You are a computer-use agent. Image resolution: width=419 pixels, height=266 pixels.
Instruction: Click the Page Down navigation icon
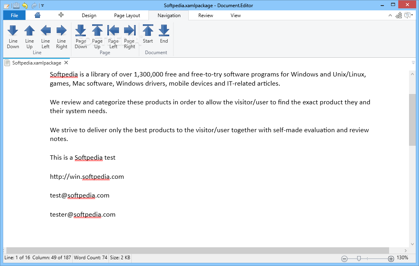pos(81,30)
